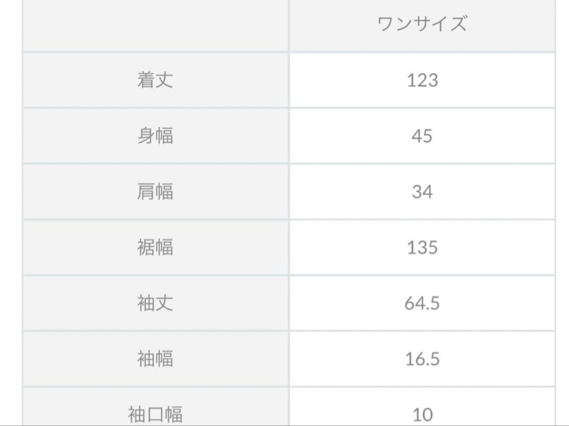Select the 袖幅 row label
This screenshot has width=569, height=426.
point(155,359)
